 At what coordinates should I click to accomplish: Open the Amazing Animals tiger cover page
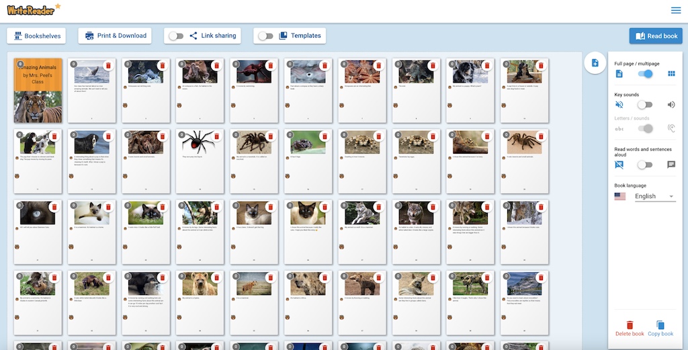(x=38, y=90)
